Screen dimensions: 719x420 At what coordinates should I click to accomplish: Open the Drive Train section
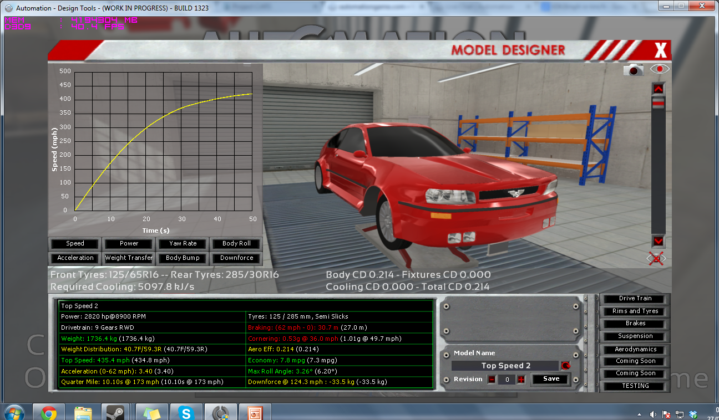[x=635, y=299]
